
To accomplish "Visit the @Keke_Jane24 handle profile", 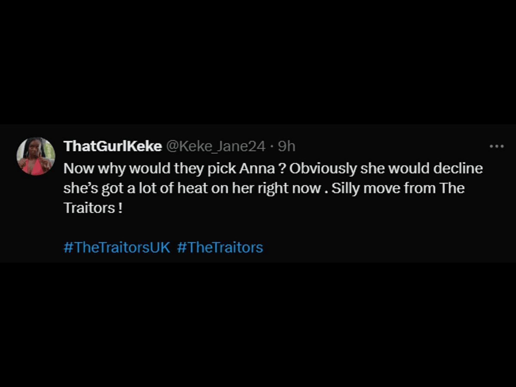I will point(216,147).
